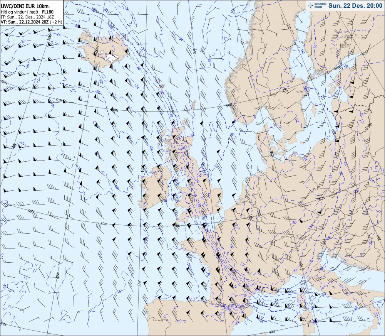385x336 pixels.
Task: Click the 'IT: Sun.. 22. Des.. 2024 18Z' line
Action: click(x=27, y=17)
